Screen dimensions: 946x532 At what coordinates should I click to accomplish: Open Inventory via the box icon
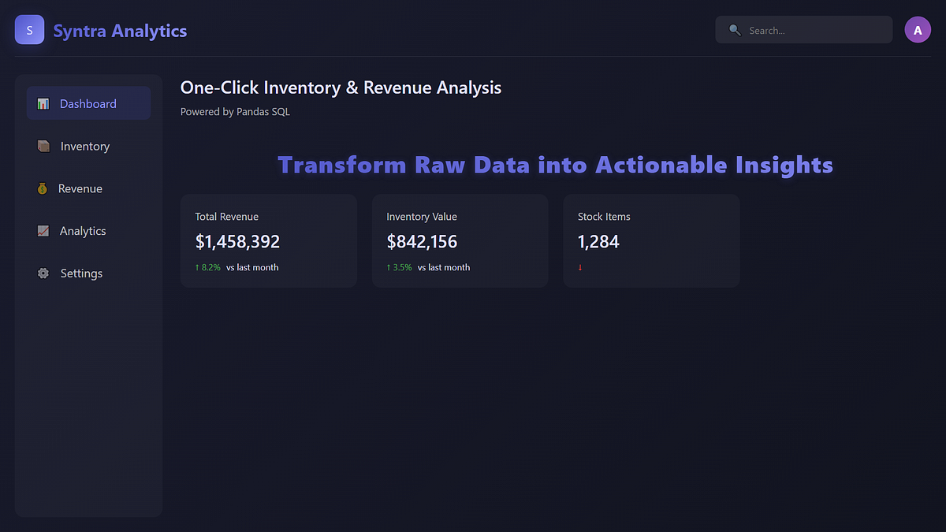click(x=43, y=146)
